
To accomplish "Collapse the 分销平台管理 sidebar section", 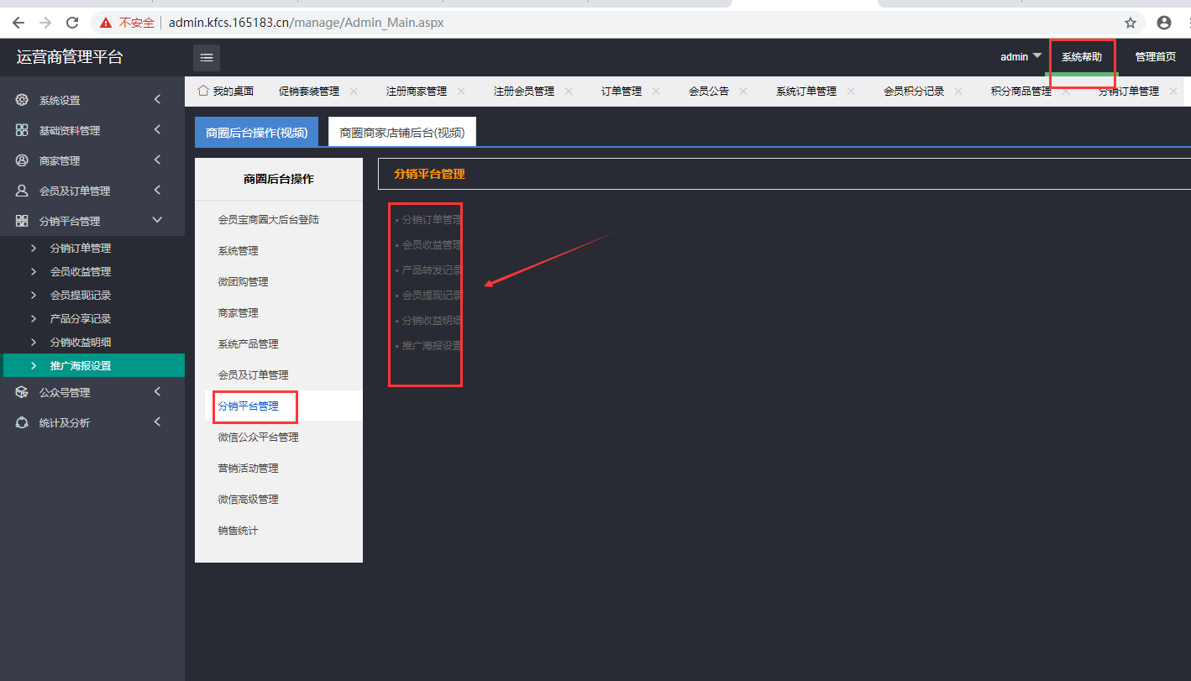I will click(x=157, y=220).
